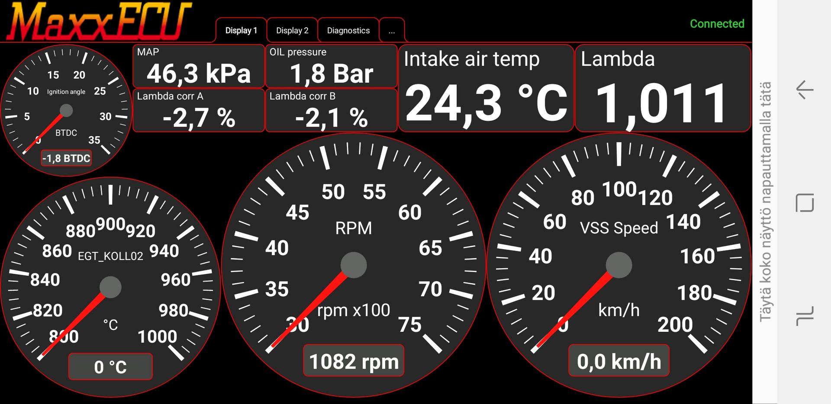This screenshot has height=404, width=831.
Task: Tap the green Connected status text
Action: pos(717,24)
